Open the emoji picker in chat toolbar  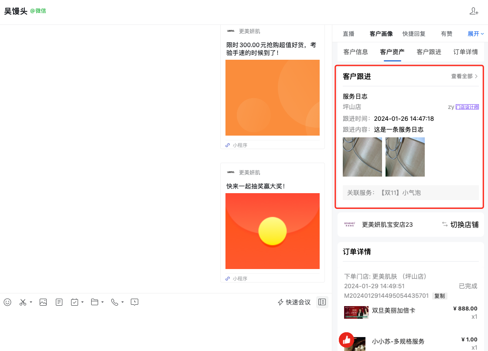click(7, 302)
